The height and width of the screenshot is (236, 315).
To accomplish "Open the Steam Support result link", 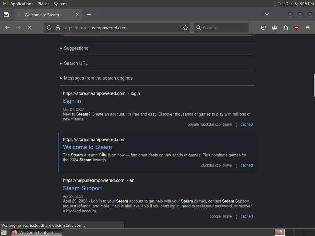I will point(82,188).
